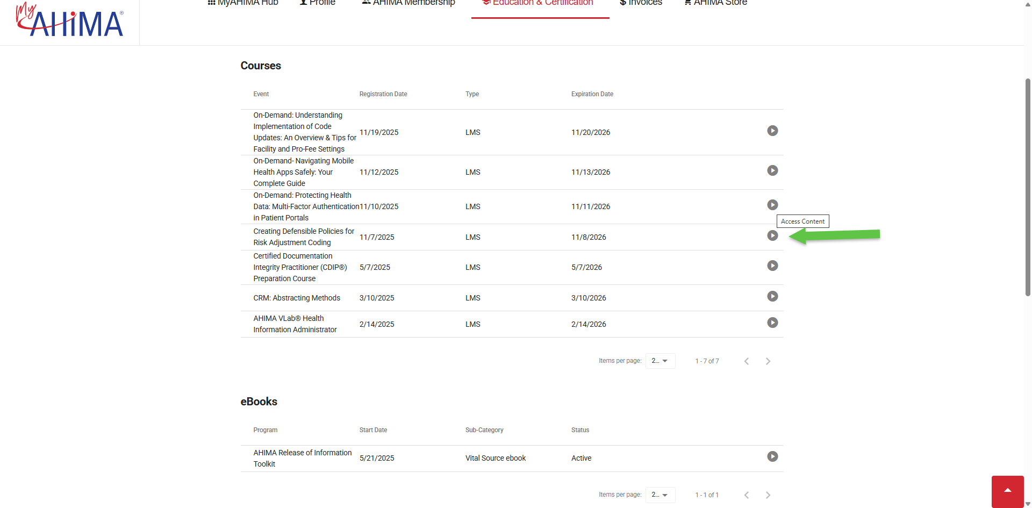Play the CDIP Preparation Course
The image size is (1032, 508).
pos(772,266)
